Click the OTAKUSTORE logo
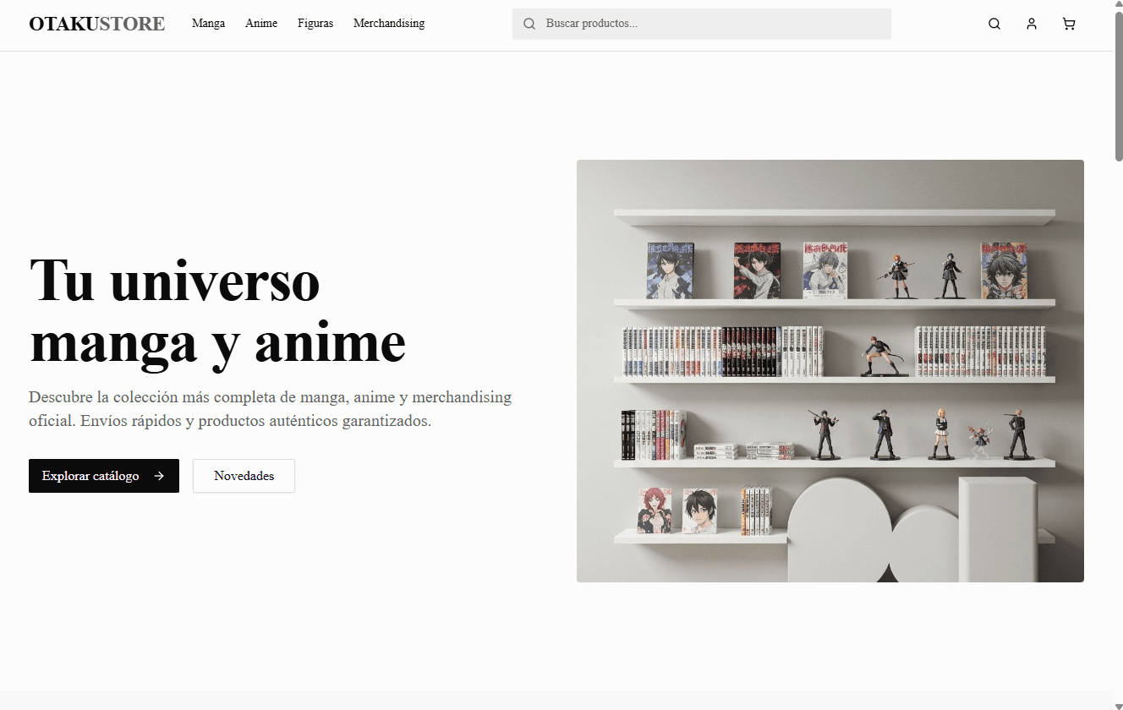1123x710 pixels. (x=96, y=24)
